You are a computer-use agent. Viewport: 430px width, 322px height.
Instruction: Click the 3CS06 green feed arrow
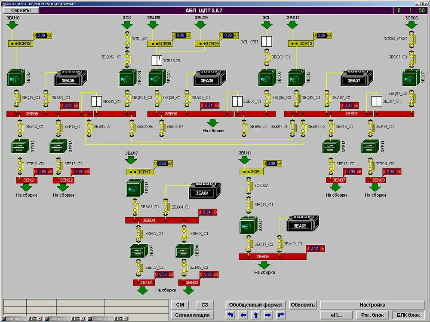[x=412, y=25]
